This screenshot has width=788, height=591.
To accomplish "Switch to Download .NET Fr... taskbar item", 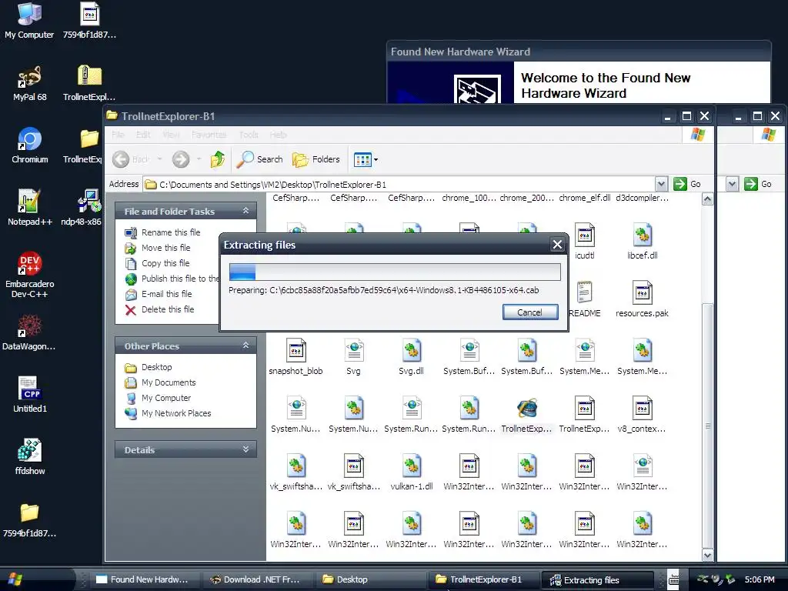I will [255, 579].
